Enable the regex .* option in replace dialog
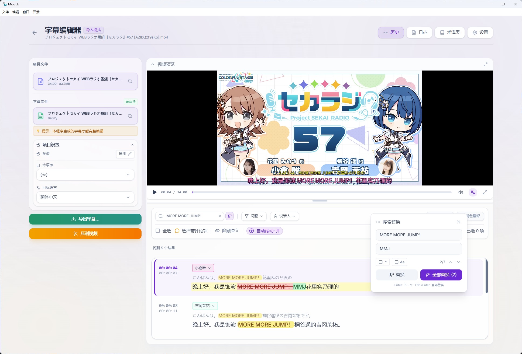The height and width of the screenshot is (354, 522). coord(381,262)
